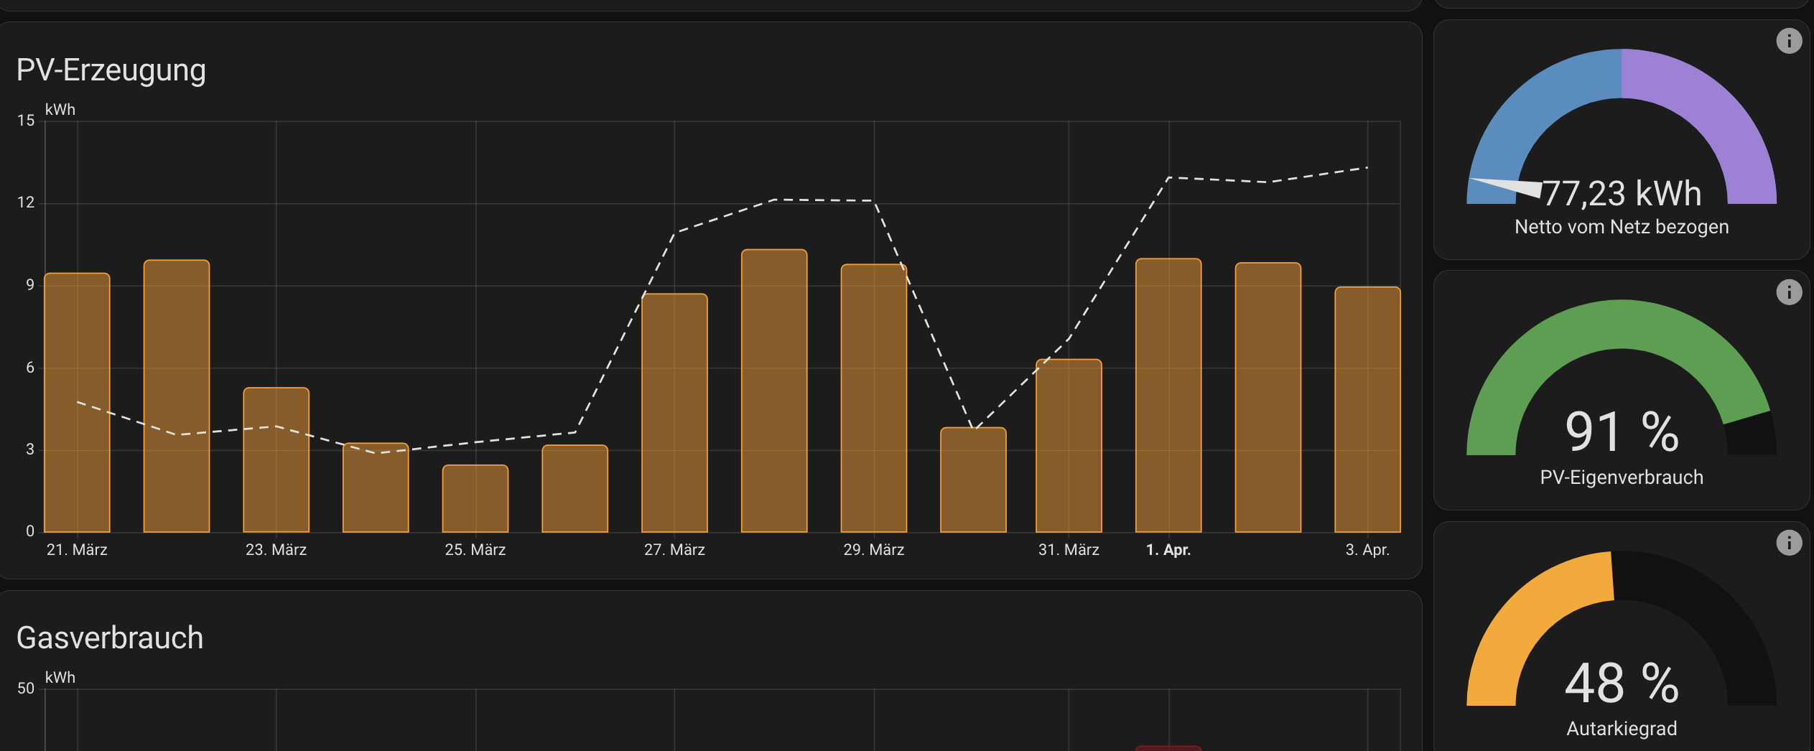This screenshot has height=751, width=1814.
Task: Click the 25. März axis label
Action: click(x=475, y=550)
